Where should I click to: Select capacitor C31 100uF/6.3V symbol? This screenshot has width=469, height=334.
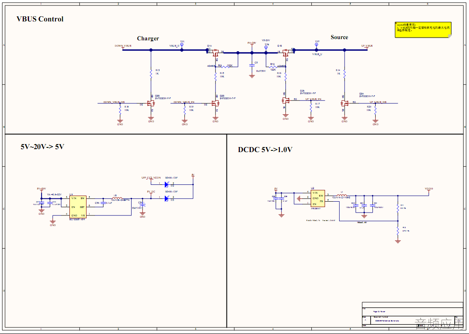373,206
